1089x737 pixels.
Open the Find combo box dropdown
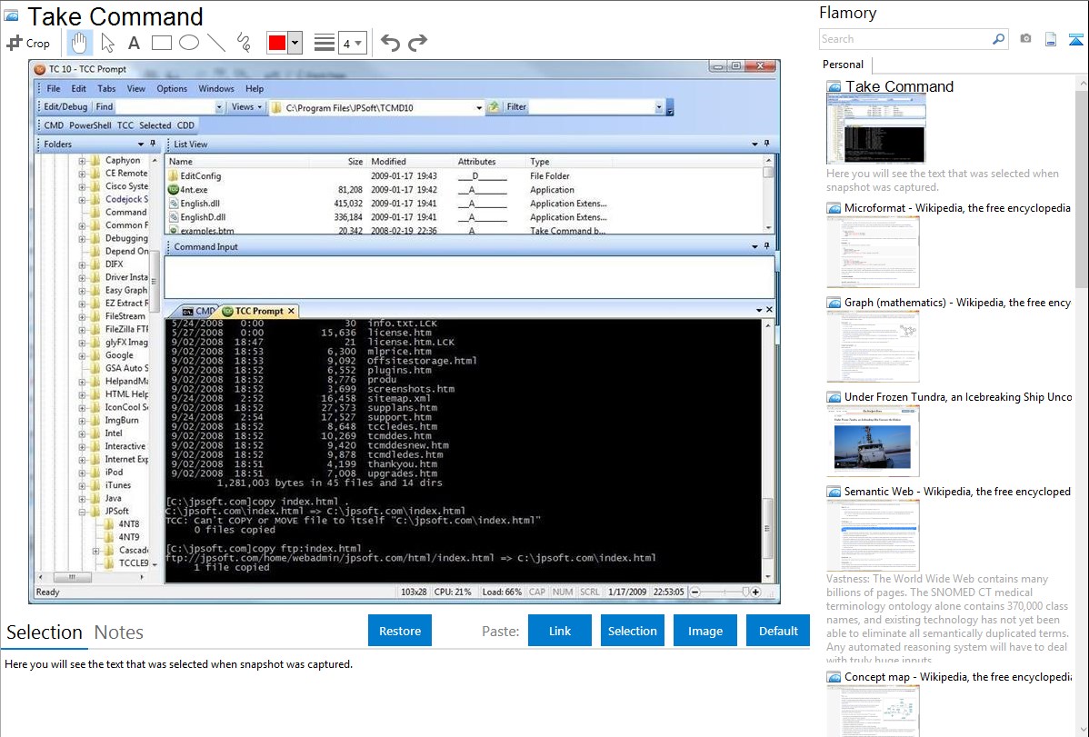(219, 107)
